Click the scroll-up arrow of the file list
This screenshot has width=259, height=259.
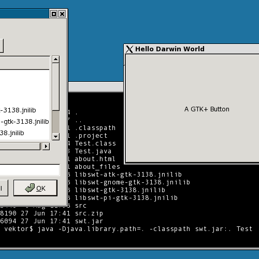tap(55, 60)
